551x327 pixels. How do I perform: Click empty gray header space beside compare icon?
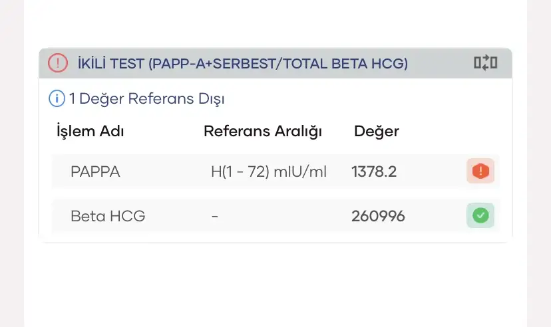(443, 64)
